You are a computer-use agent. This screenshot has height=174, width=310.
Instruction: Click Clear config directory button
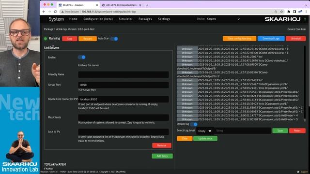tap(239, 39)
